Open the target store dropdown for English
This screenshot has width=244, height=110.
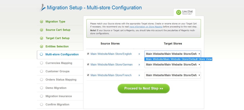coord(173,54)
